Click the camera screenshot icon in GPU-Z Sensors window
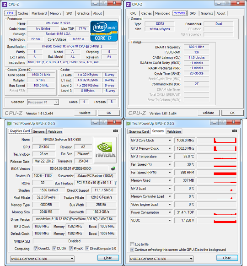Screen dimensions: 247x266 tap(235, 131)
